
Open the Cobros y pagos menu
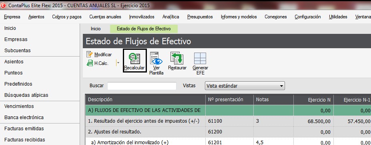tap(67, 17)
